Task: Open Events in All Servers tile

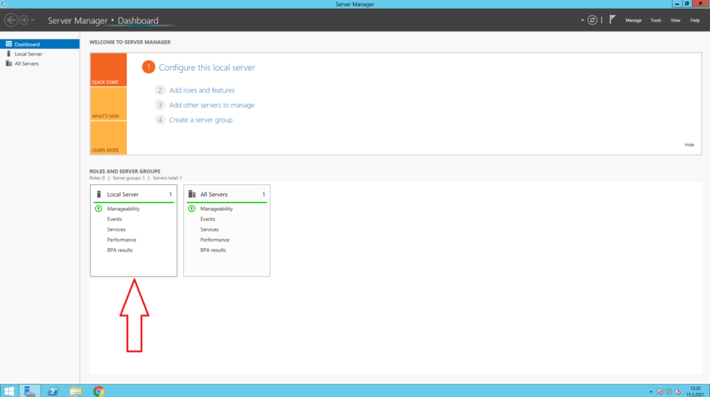Action: tap(207, 219)
